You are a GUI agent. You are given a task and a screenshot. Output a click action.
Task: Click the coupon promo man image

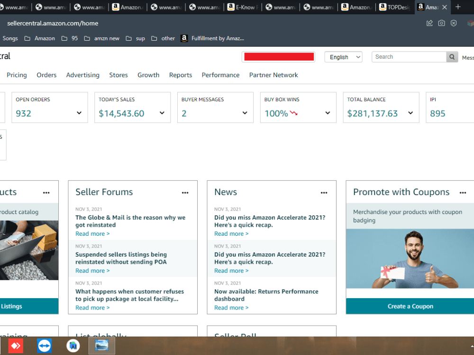click(x=410, y=259)
